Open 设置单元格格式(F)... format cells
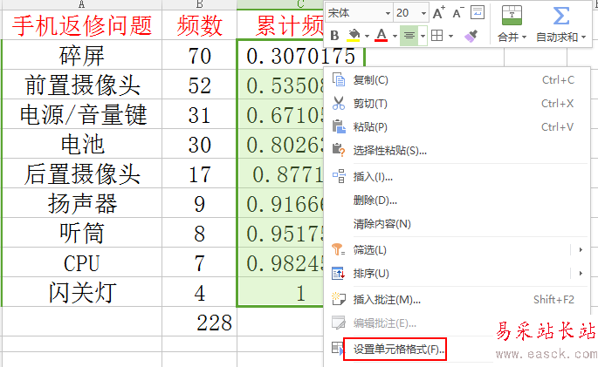 (395, 349)
